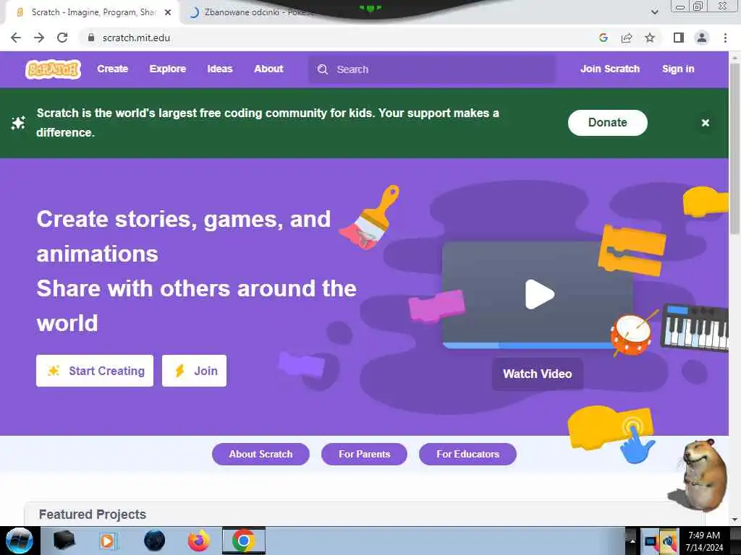This screenshot has height=555, width=741.
Task: Open the Chrome profile avatar
Action: point(702,38)
